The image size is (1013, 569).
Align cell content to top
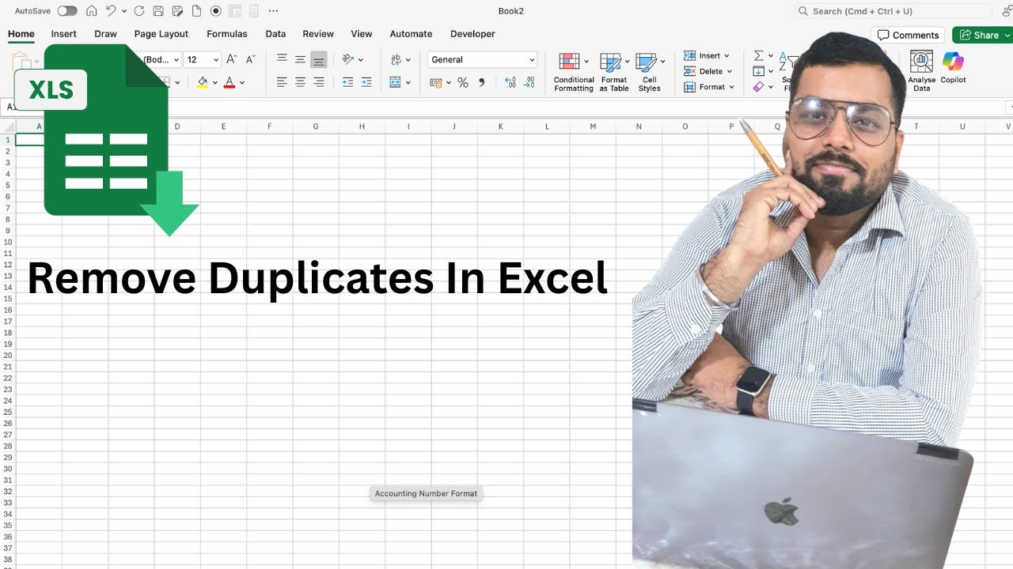282,59
